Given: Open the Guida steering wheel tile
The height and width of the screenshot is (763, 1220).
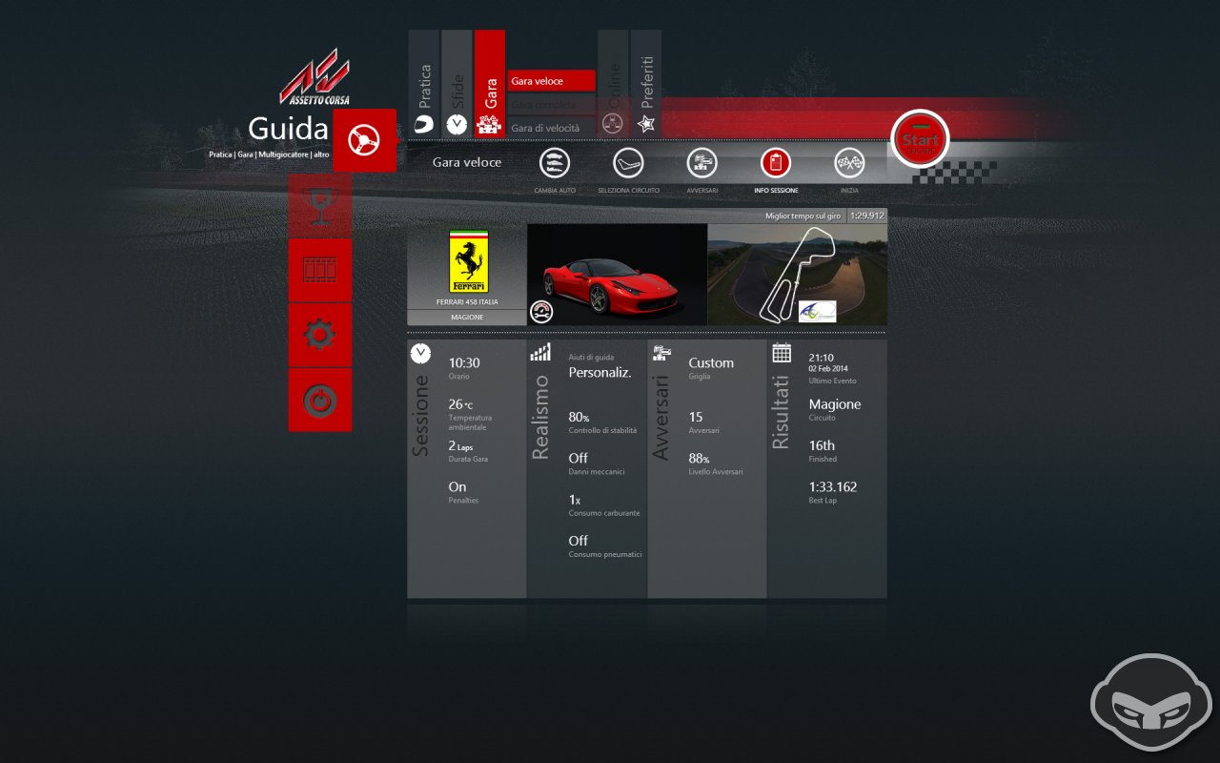Looking at the screenshot, I should [364, 140].
